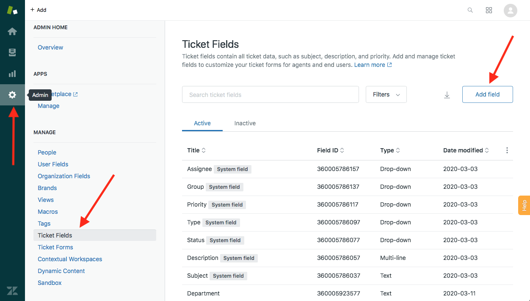The height and width of the screenshot is (301, 530).
Task: Open the user profile avatar
Action: tap(510, 10)
